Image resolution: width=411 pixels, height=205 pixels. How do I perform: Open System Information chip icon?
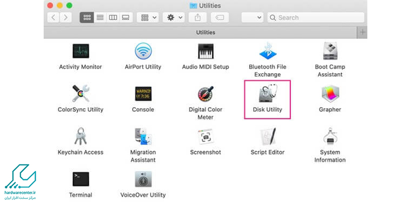330,136
